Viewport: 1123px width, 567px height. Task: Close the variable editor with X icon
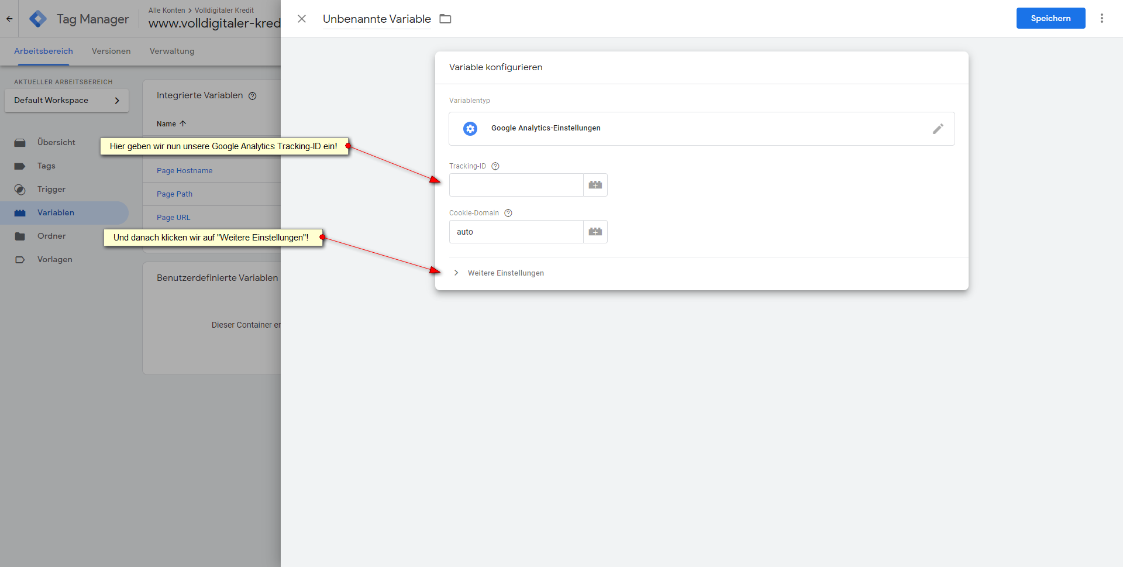[302, 19]
